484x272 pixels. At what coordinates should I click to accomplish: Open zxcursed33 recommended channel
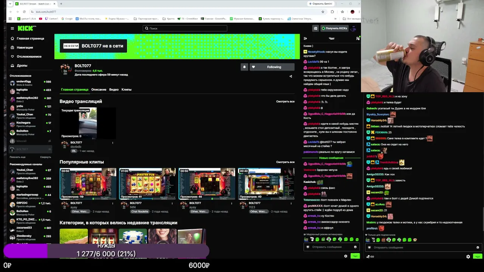tap(30, 229)
